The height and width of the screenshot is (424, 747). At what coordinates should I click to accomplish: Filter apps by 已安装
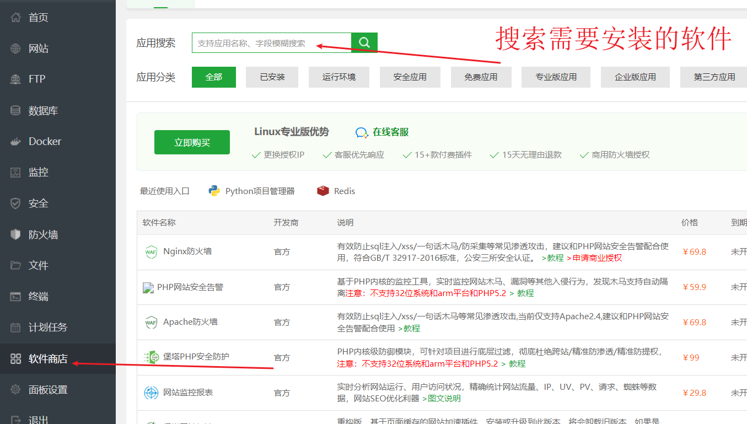272,77
